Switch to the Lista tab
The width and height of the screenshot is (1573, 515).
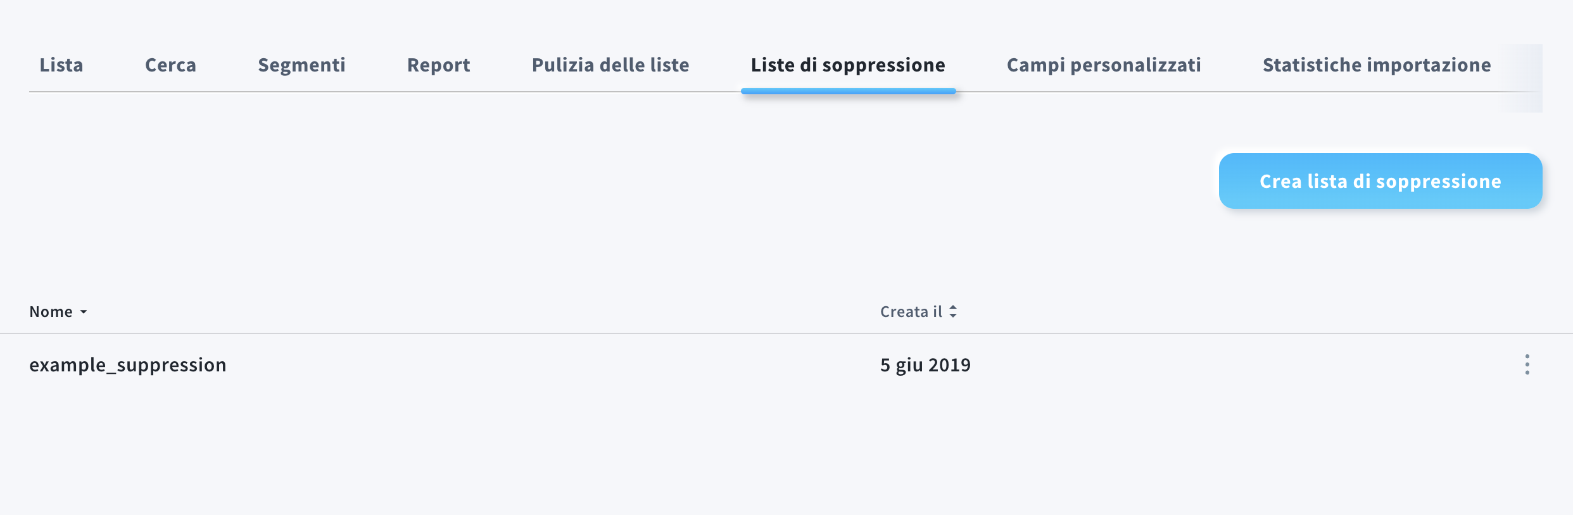(x=61, y=65)
